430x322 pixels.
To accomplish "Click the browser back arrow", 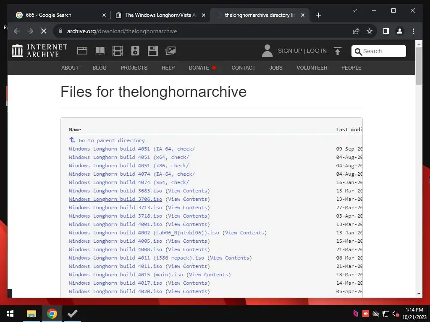I will point(17,31).
